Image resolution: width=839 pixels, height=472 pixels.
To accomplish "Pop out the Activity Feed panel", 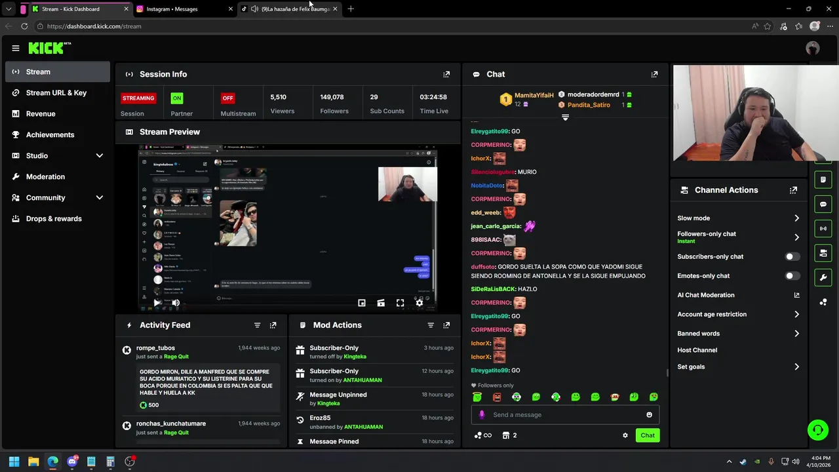I will 273,325.
